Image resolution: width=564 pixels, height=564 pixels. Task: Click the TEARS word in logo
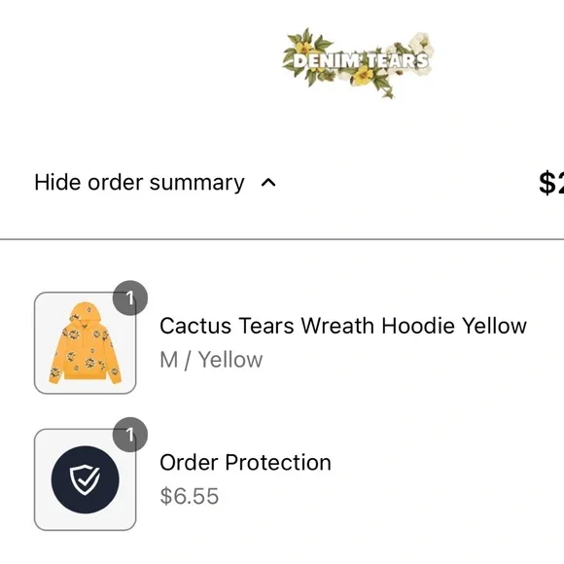[398, 61]
